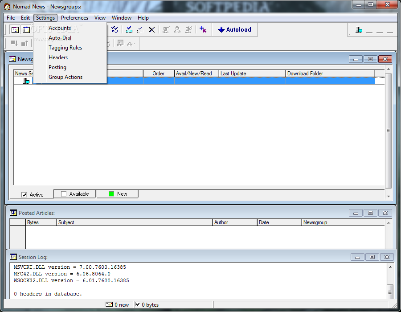Toggle the Active checkbox
The image size is (401, 312).
pos(24,195)
